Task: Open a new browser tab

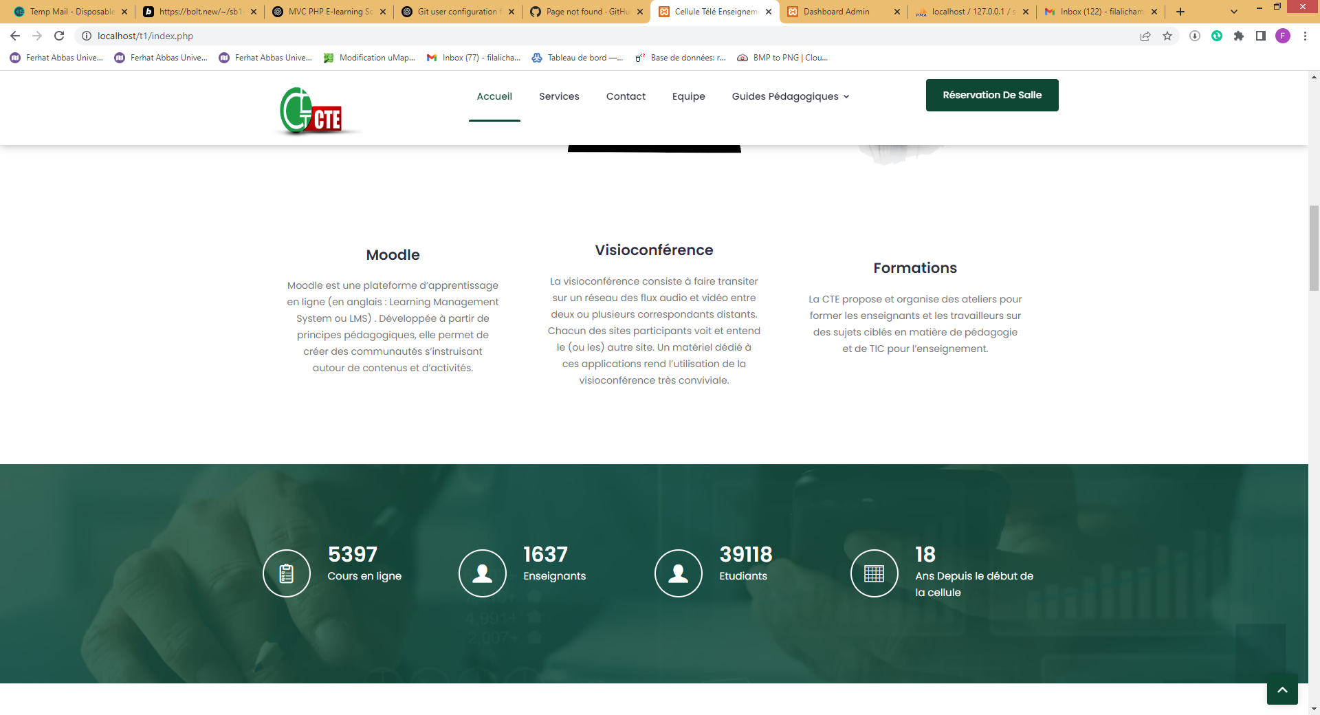Action: click(x=1180, y=12)
